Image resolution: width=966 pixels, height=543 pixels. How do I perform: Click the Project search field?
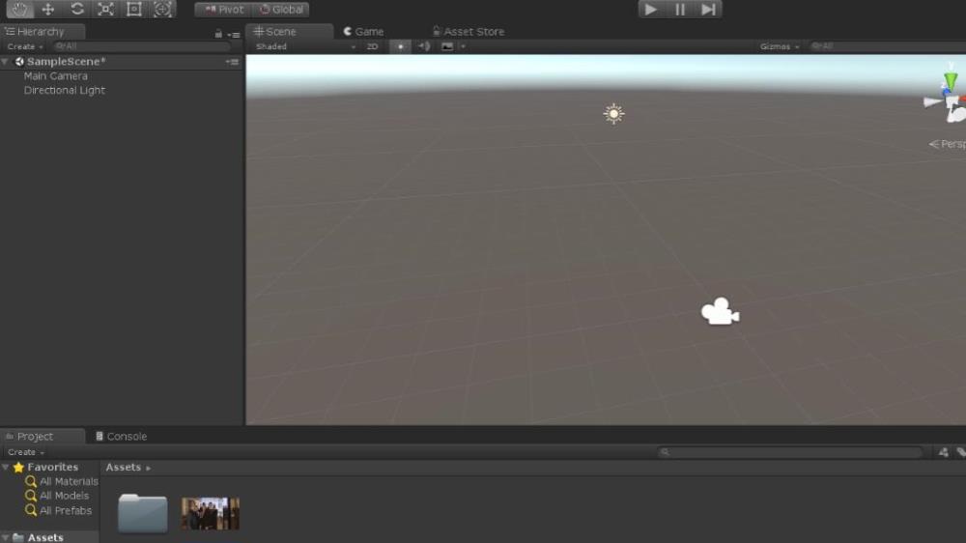[791, 452]
